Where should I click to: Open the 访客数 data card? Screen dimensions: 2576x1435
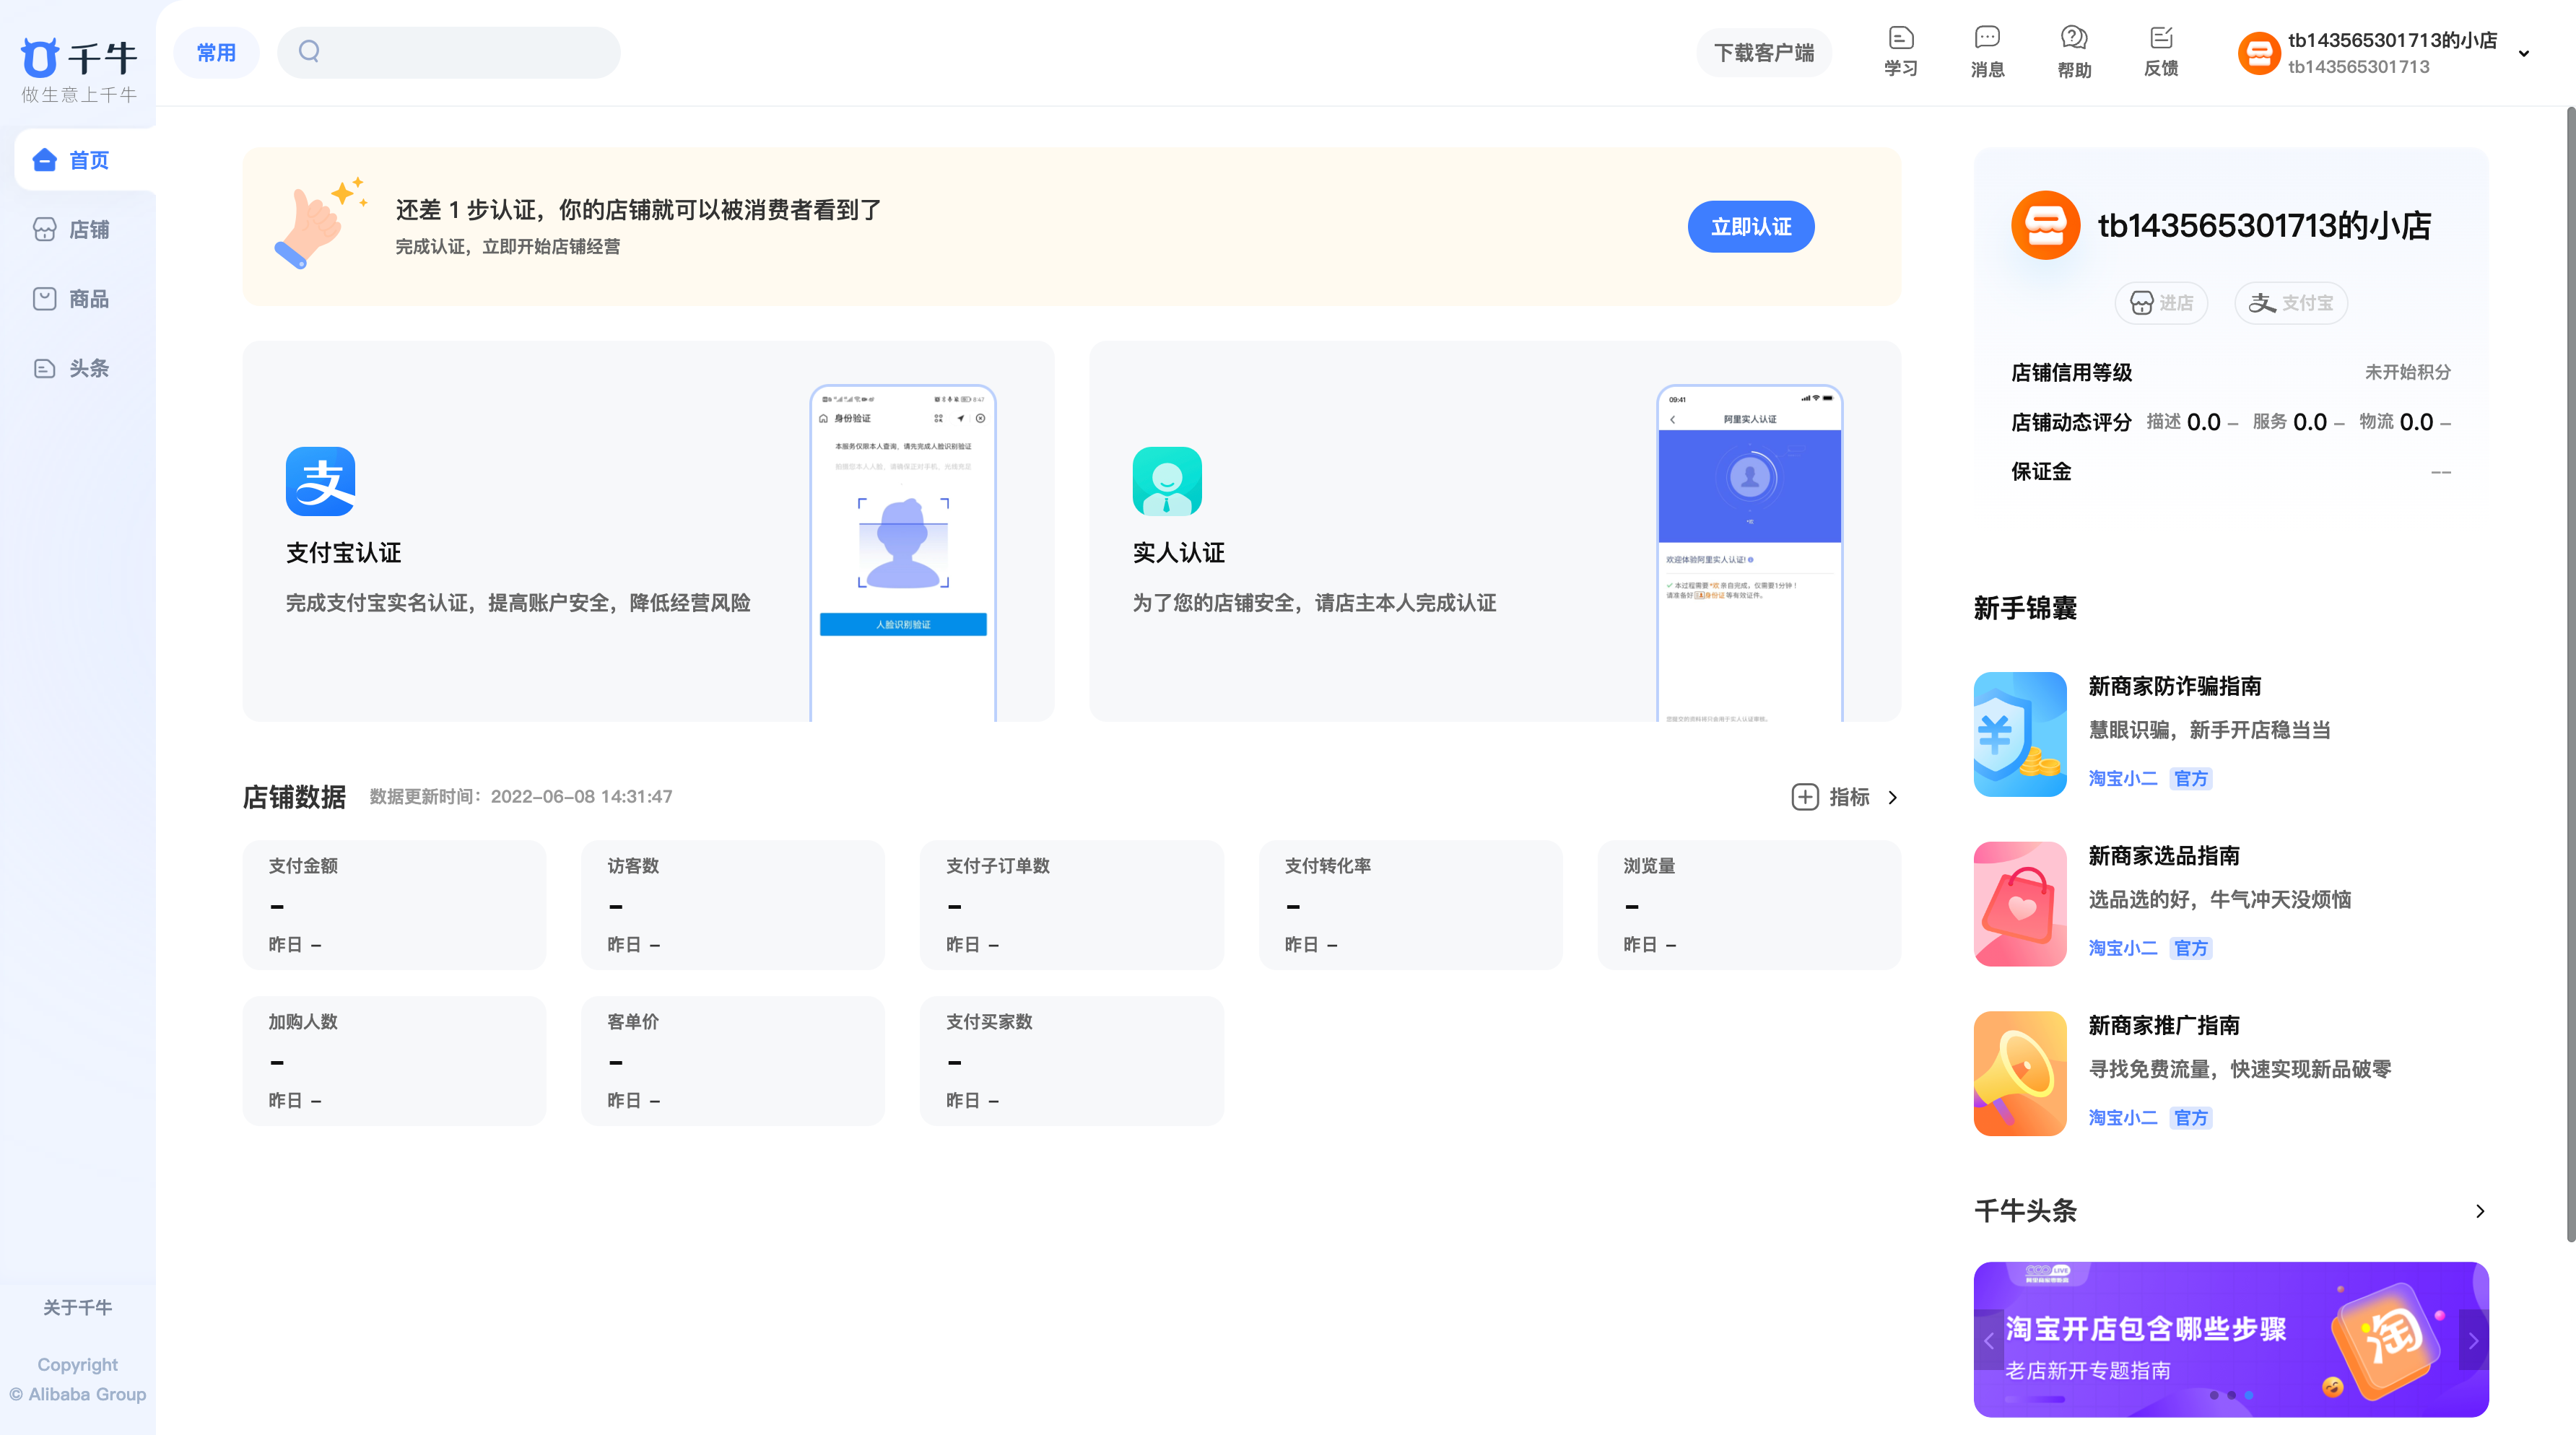733,904
